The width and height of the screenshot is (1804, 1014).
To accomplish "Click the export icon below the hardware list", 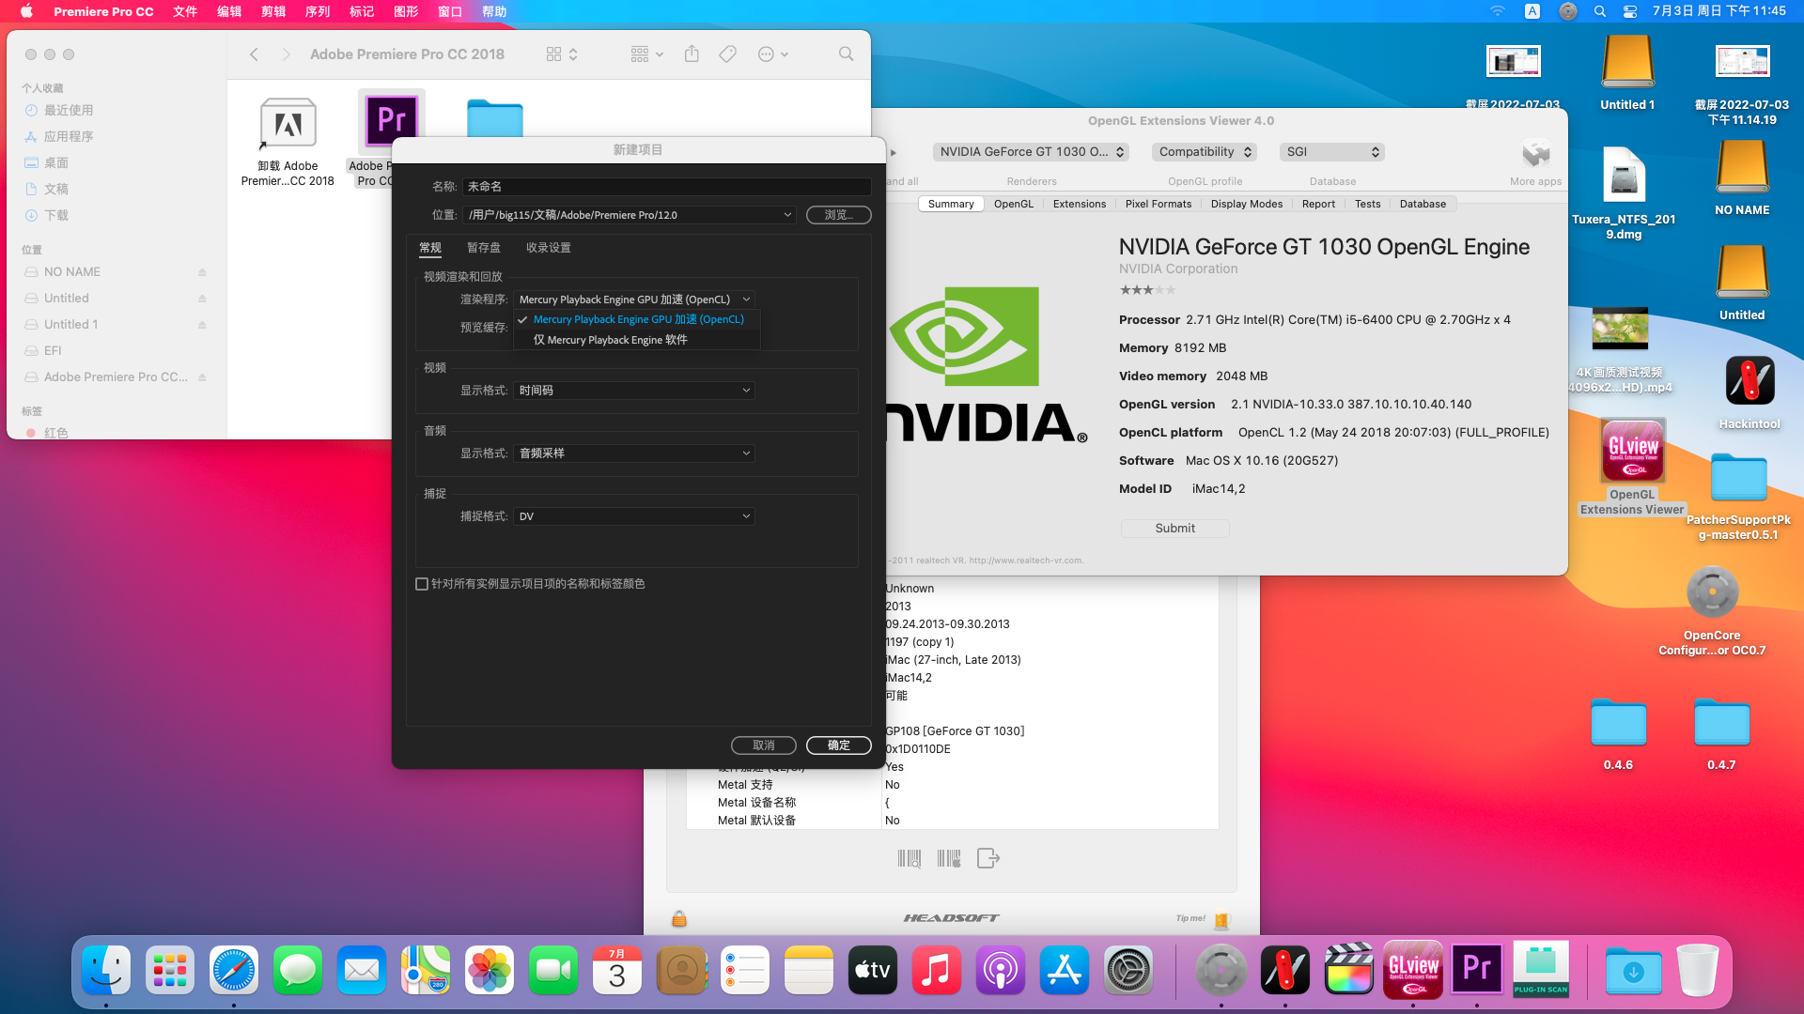I will 988,858.
